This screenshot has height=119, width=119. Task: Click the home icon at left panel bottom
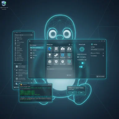[15, 87]
